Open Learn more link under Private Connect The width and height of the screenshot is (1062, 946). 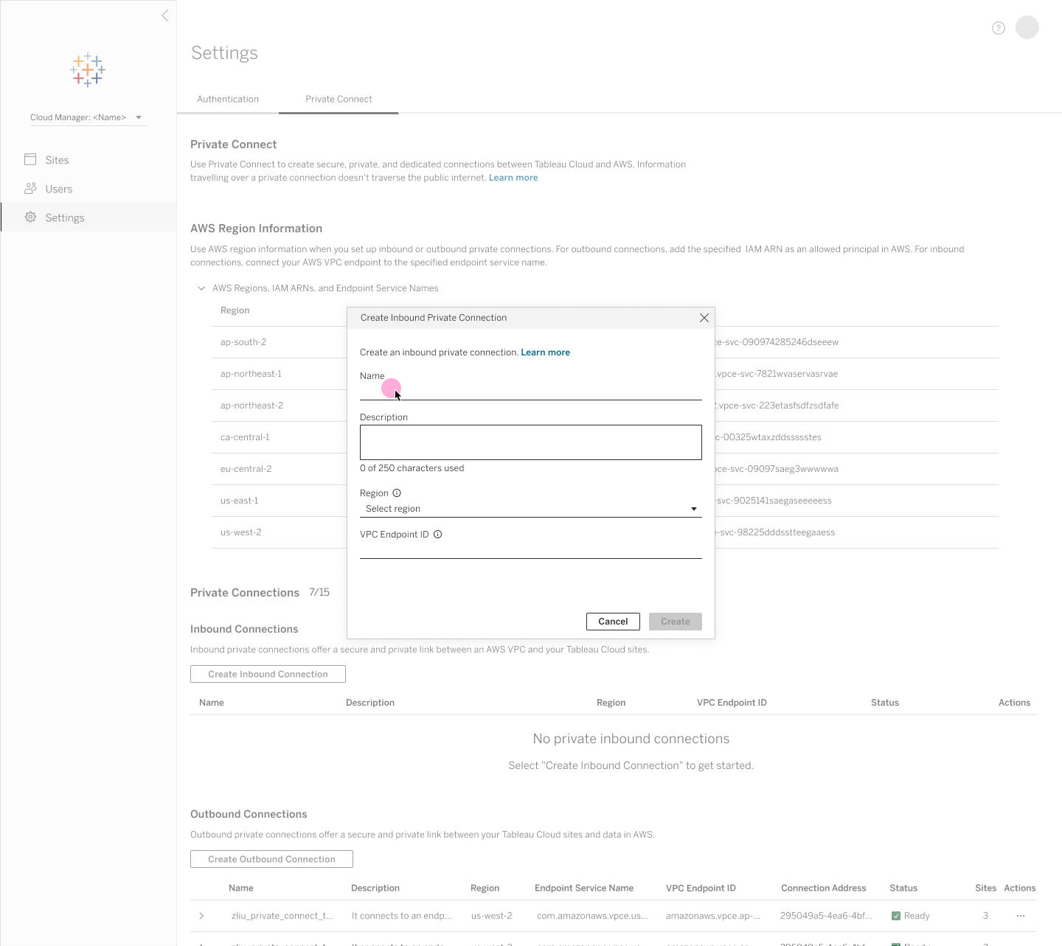(x=513, y=178)
